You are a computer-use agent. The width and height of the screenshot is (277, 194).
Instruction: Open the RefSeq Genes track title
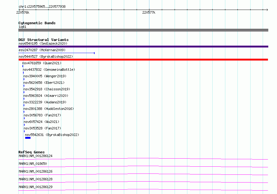(x=31, y=152)
